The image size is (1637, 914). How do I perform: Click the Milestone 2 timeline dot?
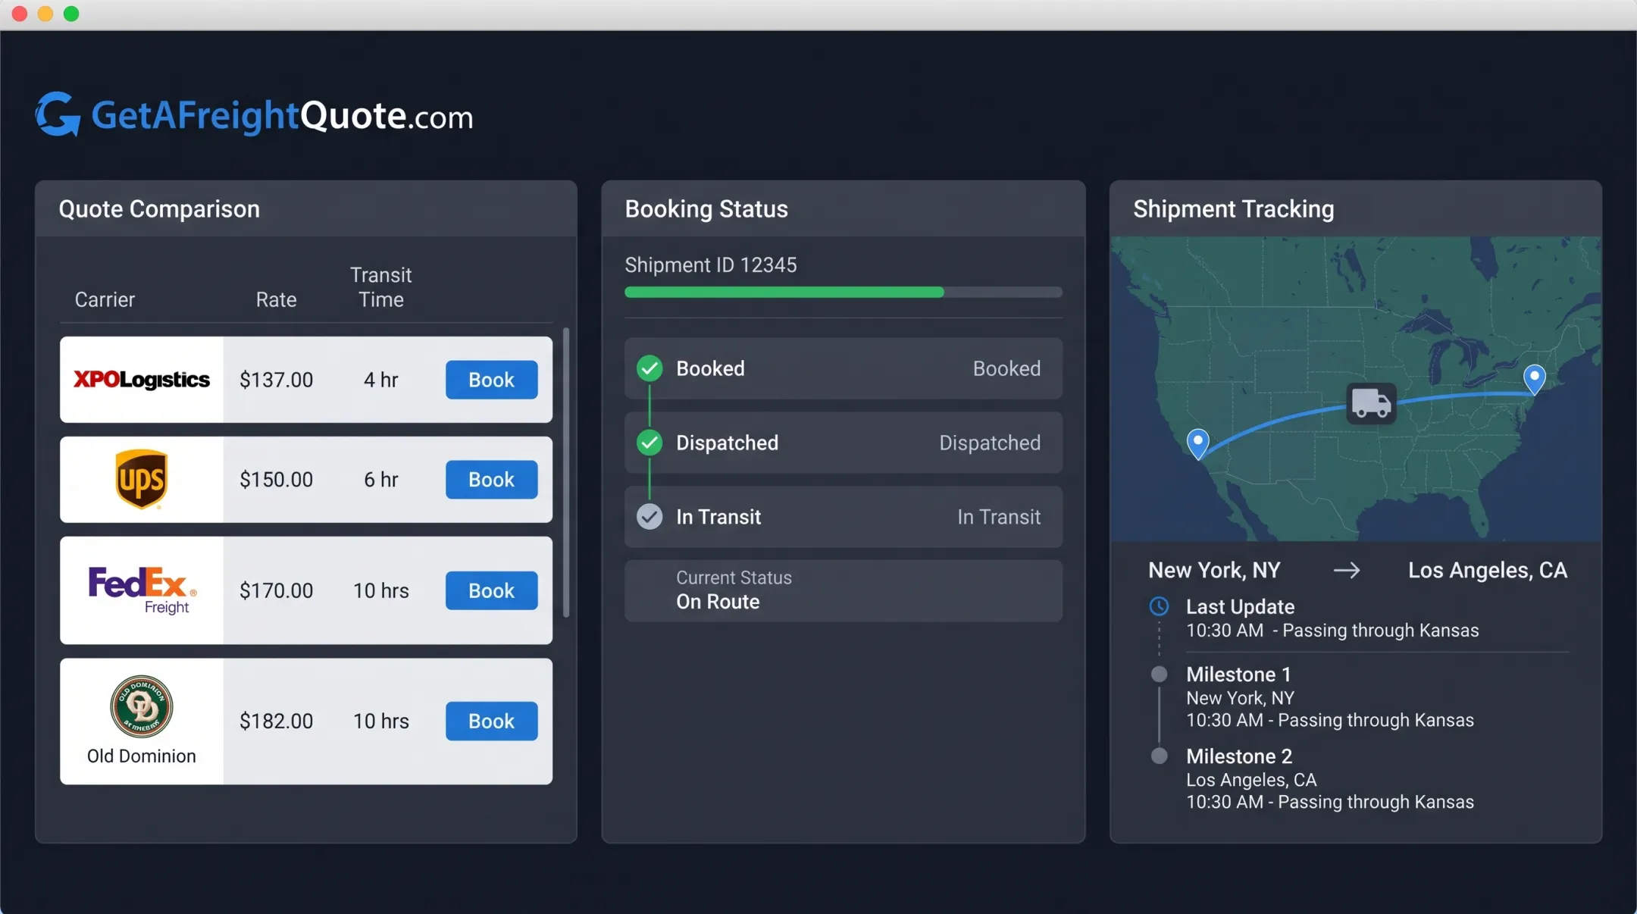1159,756
